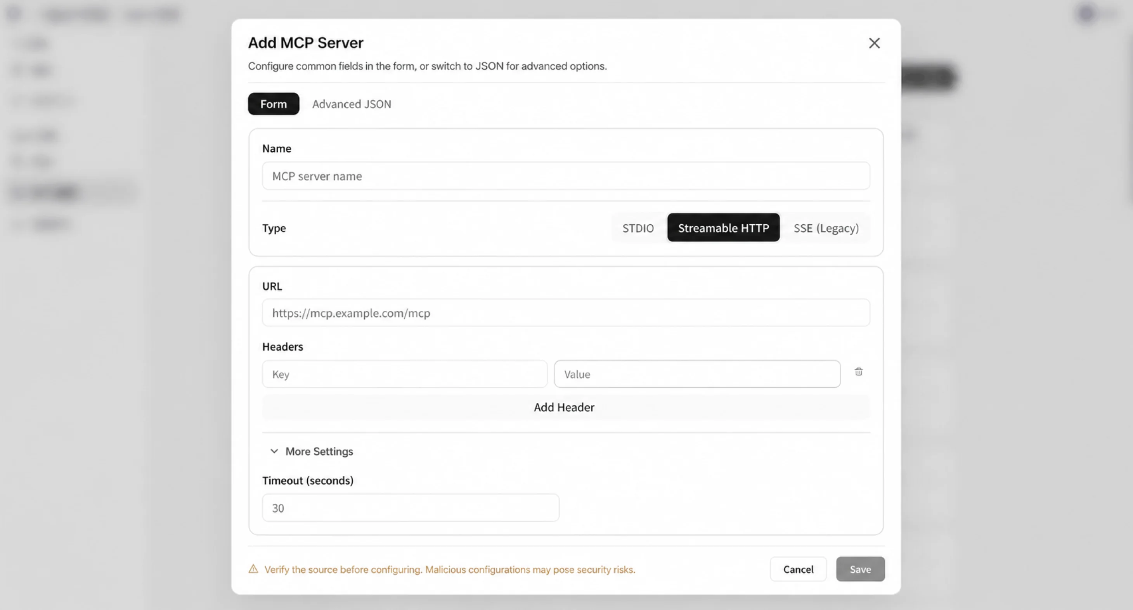1133x610 pixels.
Task: Click the 'Add MCP Server' dialog title
Action: click(306, 43)
